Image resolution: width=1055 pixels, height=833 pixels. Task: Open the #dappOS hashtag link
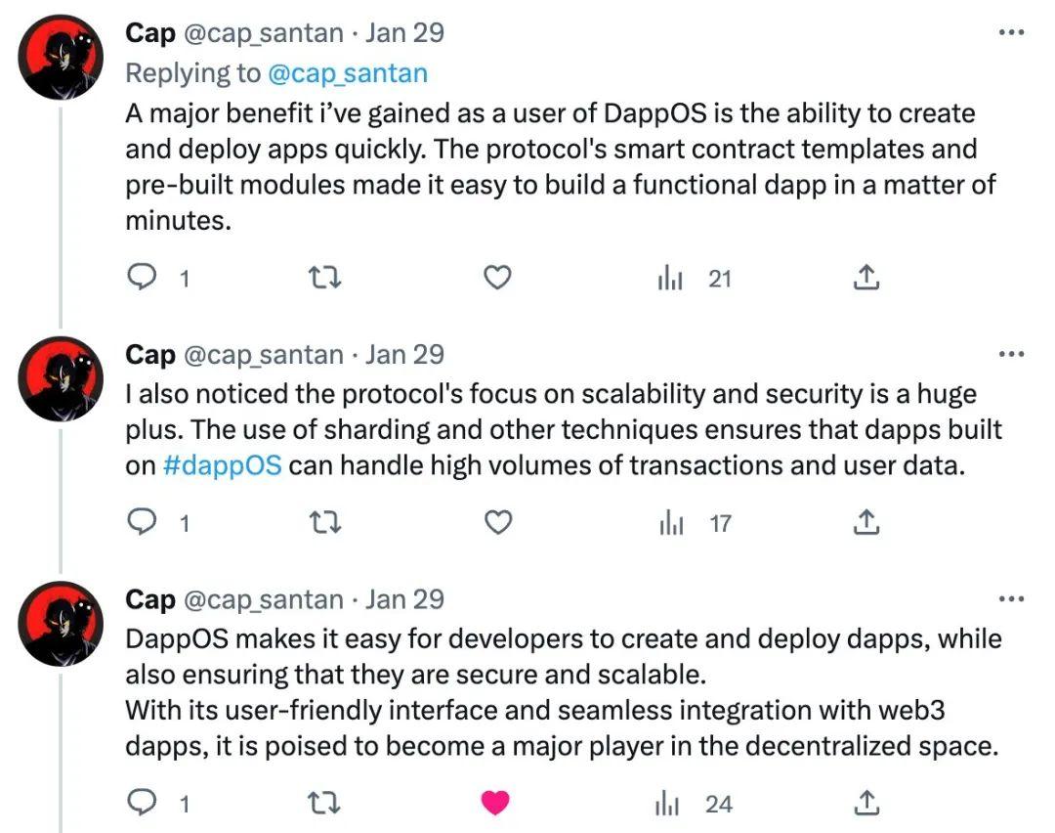click(x=223, y=465)
